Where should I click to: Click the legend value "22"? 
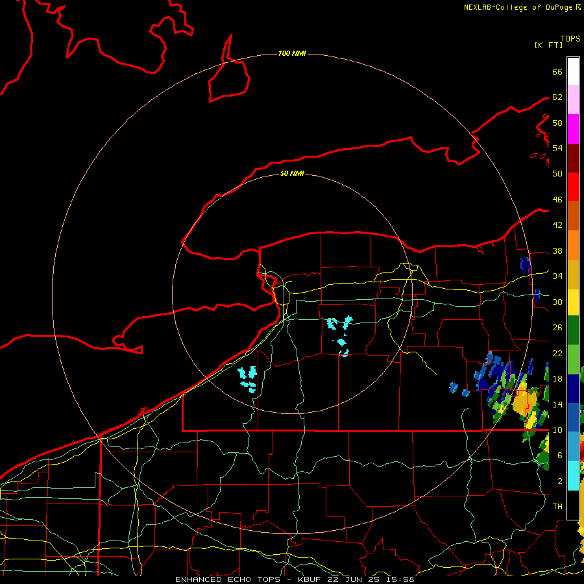557,354
